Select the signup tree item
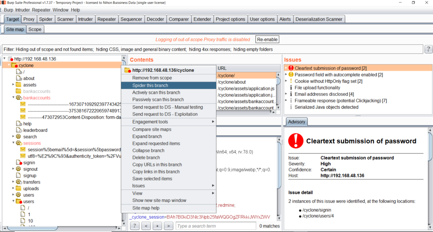This screenshot has height=232, width=433. [30, 176]
